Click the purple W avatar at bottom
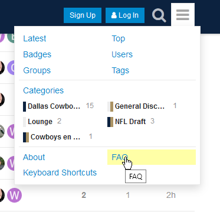Viewport: 220px width, 218px height. pyautogui.click(x=15, y=195)
